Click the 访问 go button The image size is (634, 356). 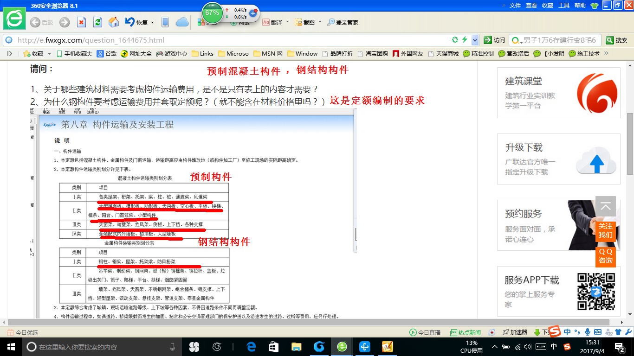click(494, 40)
